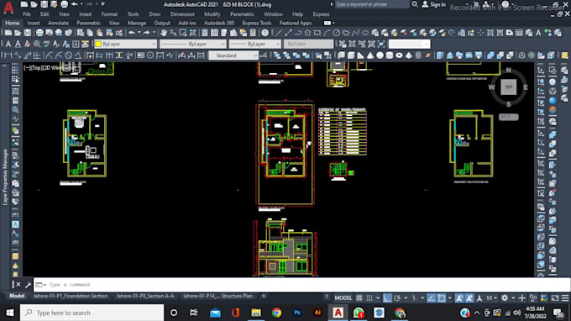Select the Ellipse draw tool
The width and height of the screenshot is (571, 321).
click(365, 33)
